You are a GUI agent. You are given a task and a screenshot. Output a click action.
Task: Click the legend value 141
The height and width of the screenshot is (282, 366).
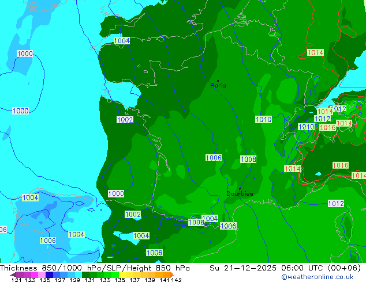click(x=165, y=280)
